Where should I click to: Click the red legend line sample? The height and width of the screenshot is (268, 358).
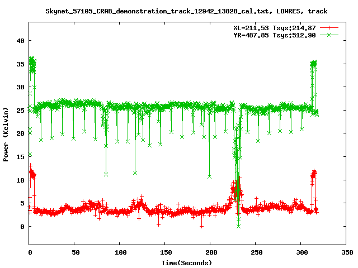[329, 28]
